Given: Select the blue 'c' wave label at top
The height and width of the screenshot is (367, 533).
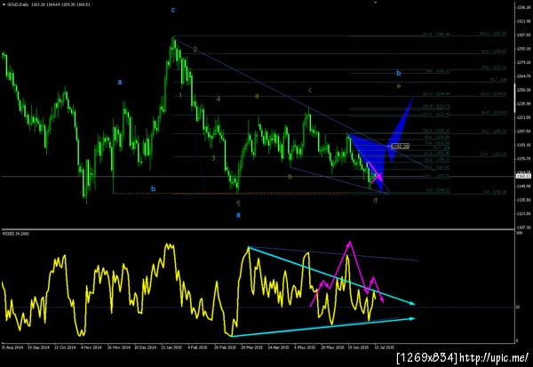Looking at the screenshot, I should 173,10.
